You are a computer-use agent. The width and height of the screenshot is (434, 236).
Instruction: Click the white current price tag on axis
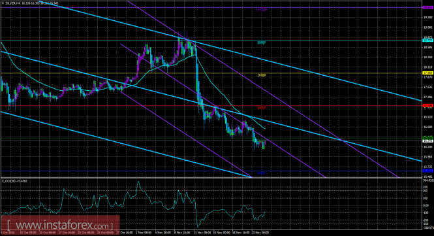click(428, 141)
